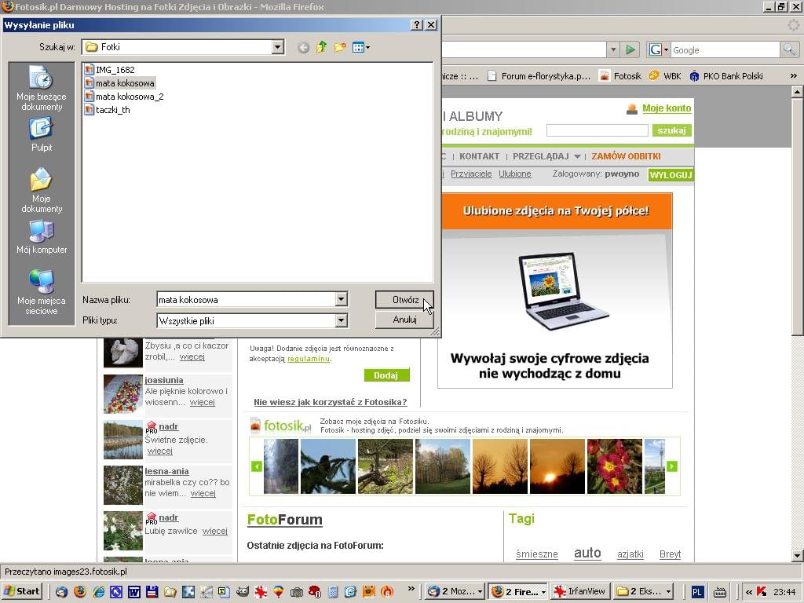Image resolution: width=804 pixels, height=603 pixels.
Task: Open joasiunia's comment user link
Action: tap(164, 380)
